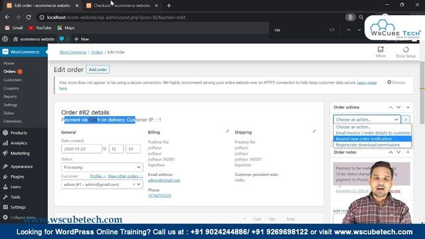The image size is (425, 239).
Task: Switch to Checkout ecommerce website tab
Action: 122,5
